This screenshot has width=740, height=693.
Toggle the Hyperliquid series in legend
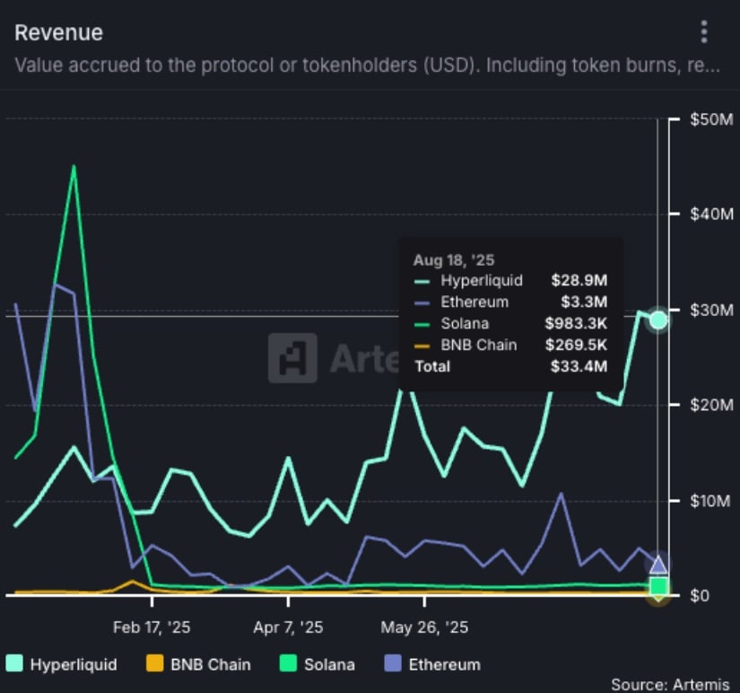(61, 663)
